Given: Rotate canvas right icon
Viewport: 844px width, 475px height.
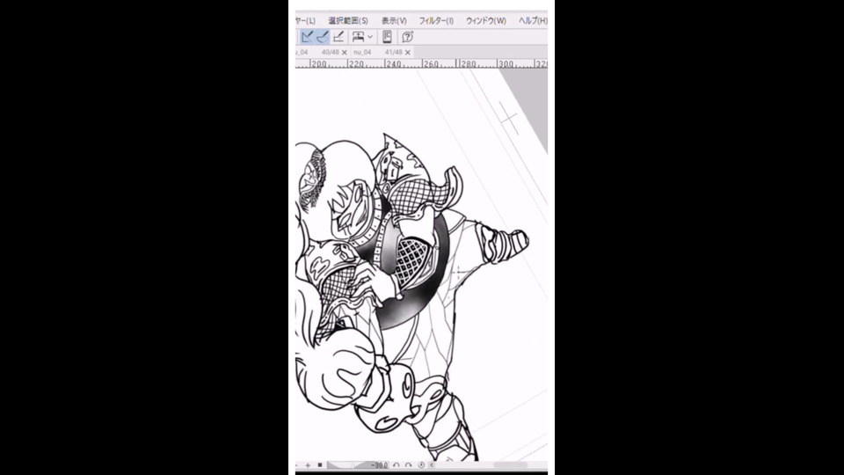Looking at the screenshot, I should tap(409, 464).
